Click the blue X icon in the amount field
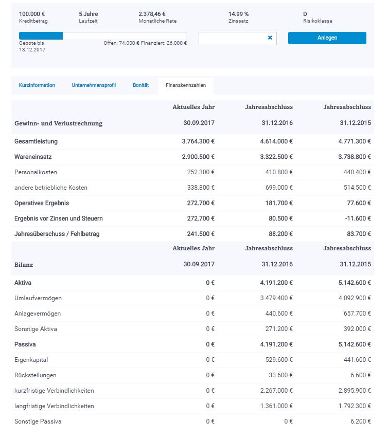Image resolution: width=388 pixels, height=441 pixels. click(270, 38)
